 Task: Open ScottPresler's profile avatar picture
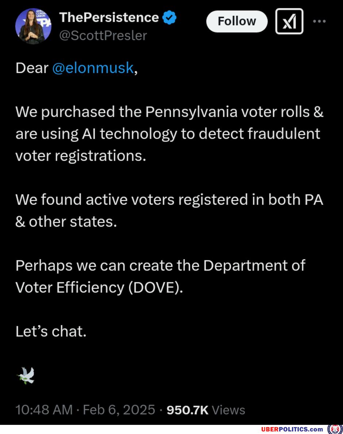coord(33,26)
